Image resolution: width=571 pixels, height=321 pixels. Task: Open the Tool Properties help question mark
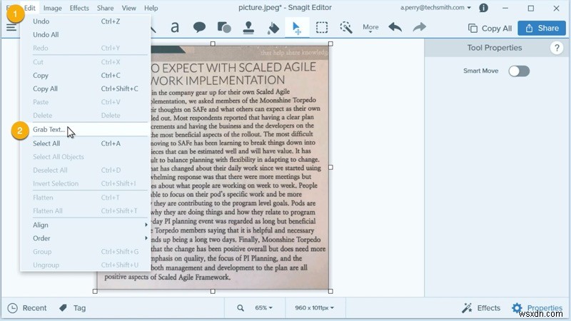coord(557,48)
